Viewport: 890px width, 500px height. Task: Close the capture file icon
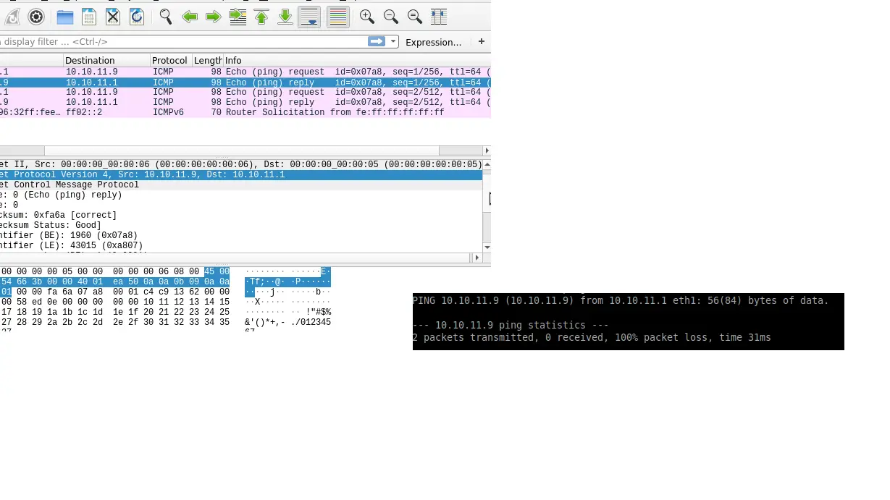pos(112,17)
